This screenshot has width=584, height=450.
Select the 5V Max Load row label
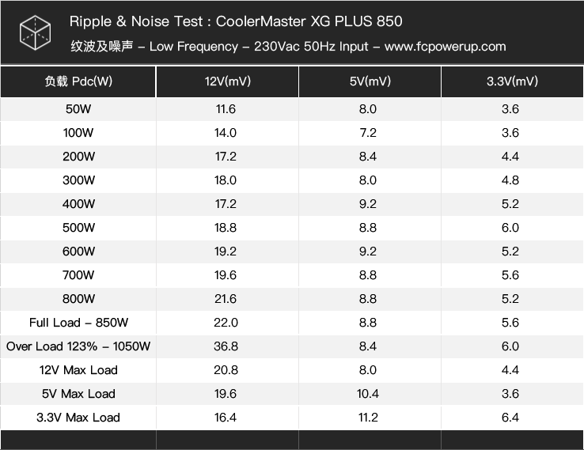(x=78, y=394)
